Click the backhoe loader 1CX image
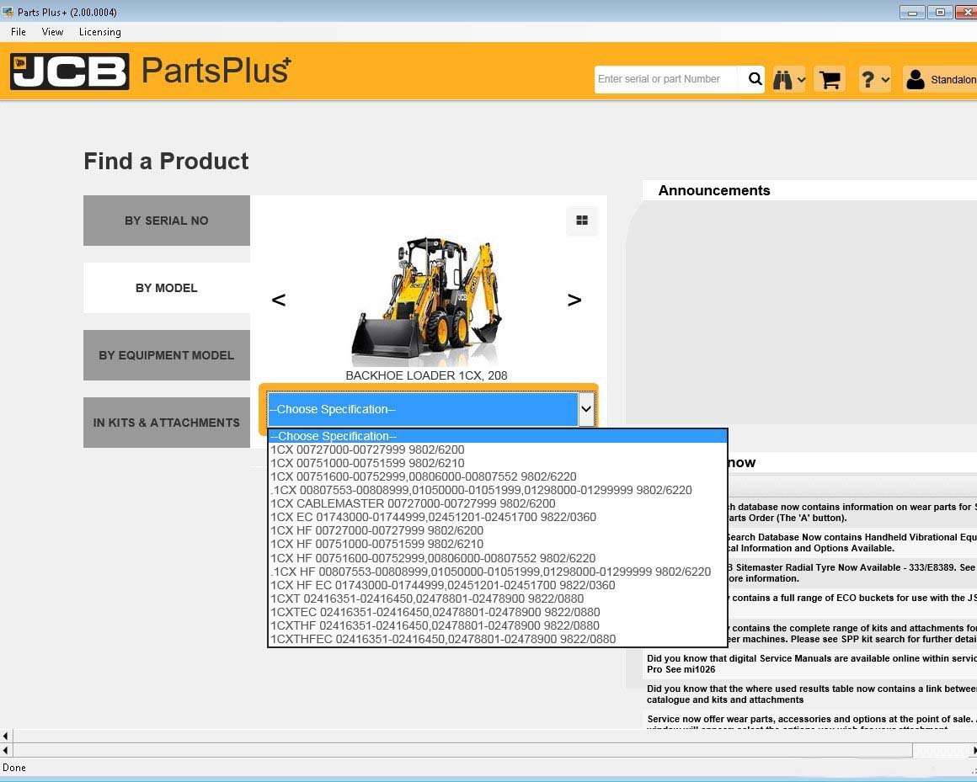 (x=427, y=301)
